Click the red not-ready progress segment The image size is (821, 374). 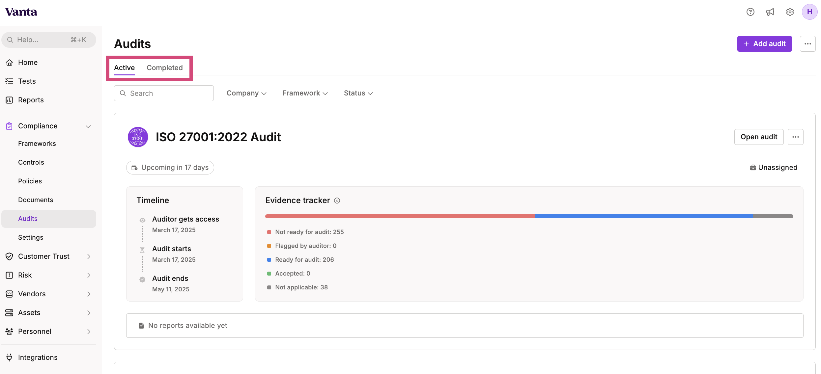point(400,216)
